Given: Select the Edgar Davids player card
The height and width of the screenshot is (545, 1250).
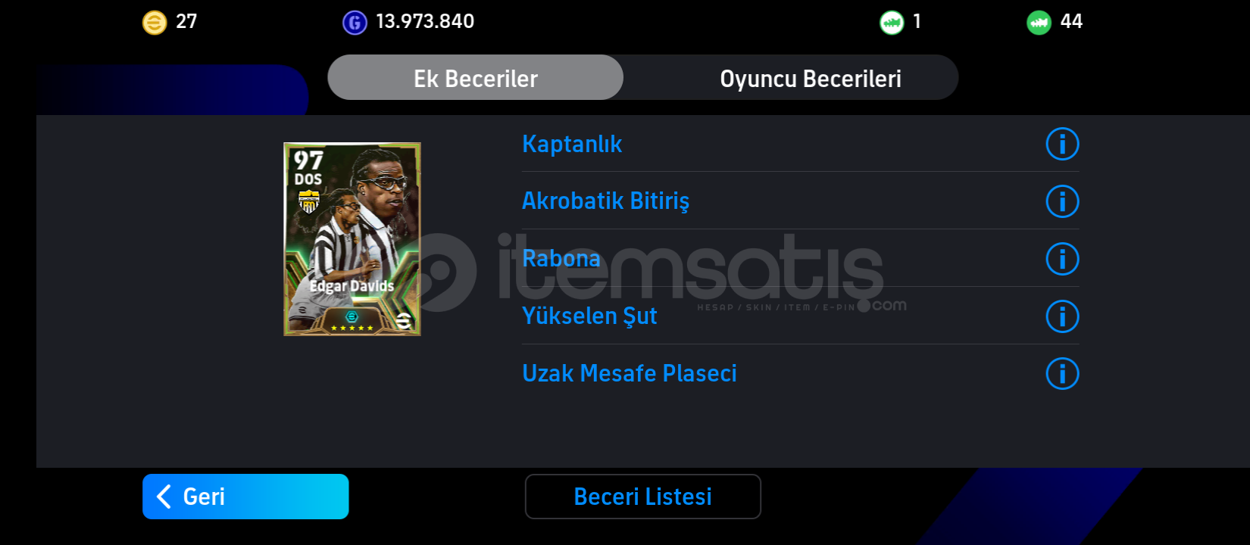Looking at the screenshot, I should point(352,239).
